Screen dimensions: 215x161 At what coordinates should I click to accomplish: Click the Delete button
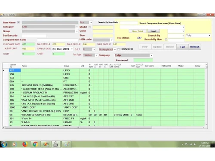pyautogui.click(x=170, y=47)
